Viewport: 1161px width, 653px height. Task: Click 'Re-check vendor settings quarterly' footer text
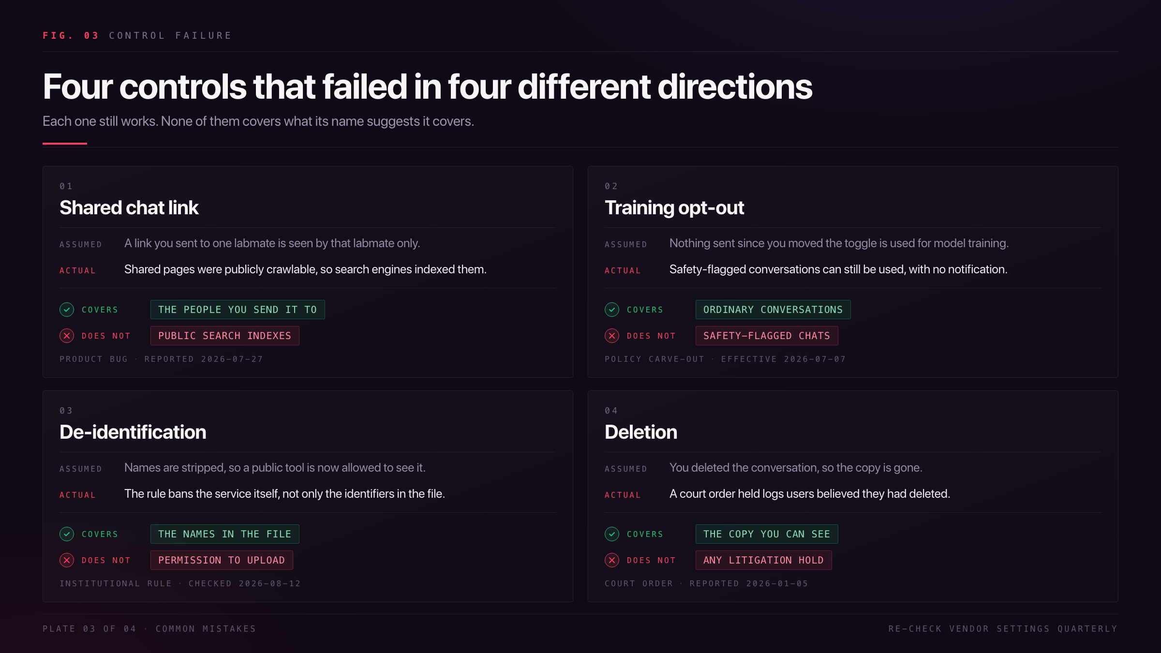pos(1003,629)
